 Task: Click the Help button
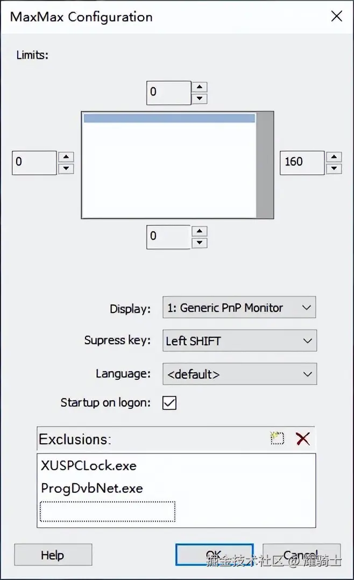point(53,555)
